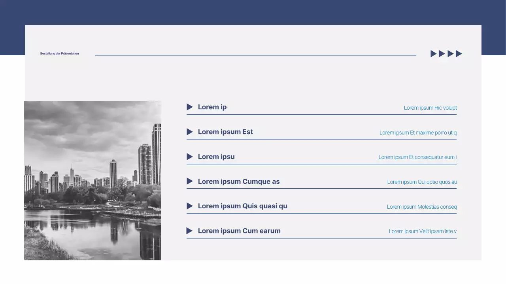
Task: Select the triangle icon before "Lorem ipsum Cum earum"
Action: [x=189, y=231]
